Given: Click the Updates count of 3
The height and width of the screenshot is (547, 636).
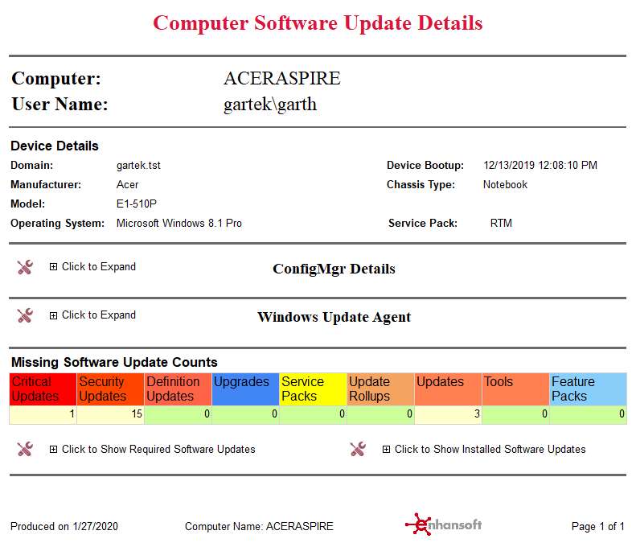Looking at the screenshot, I should (x=448, y=414).
